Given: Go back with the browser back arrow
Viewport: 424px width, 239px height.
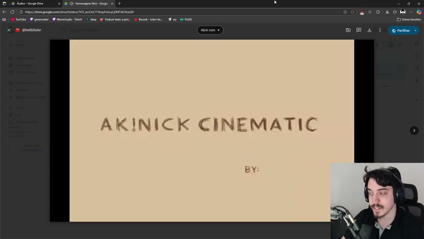Looking at the screenshot, I should pos(4,12).
